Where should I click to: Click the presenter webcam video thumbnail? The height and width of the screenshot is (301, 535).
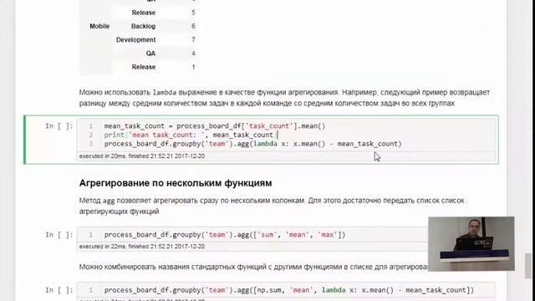click(x=471, y=243)
